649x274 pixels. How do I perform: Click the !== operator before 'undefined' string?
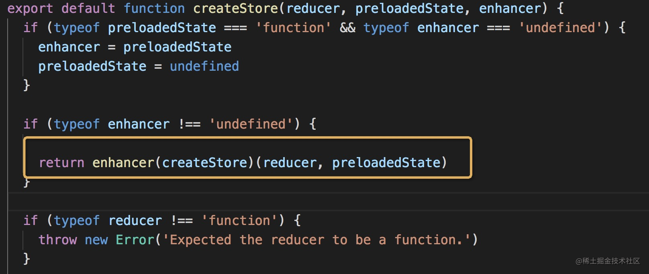(189, 124)
